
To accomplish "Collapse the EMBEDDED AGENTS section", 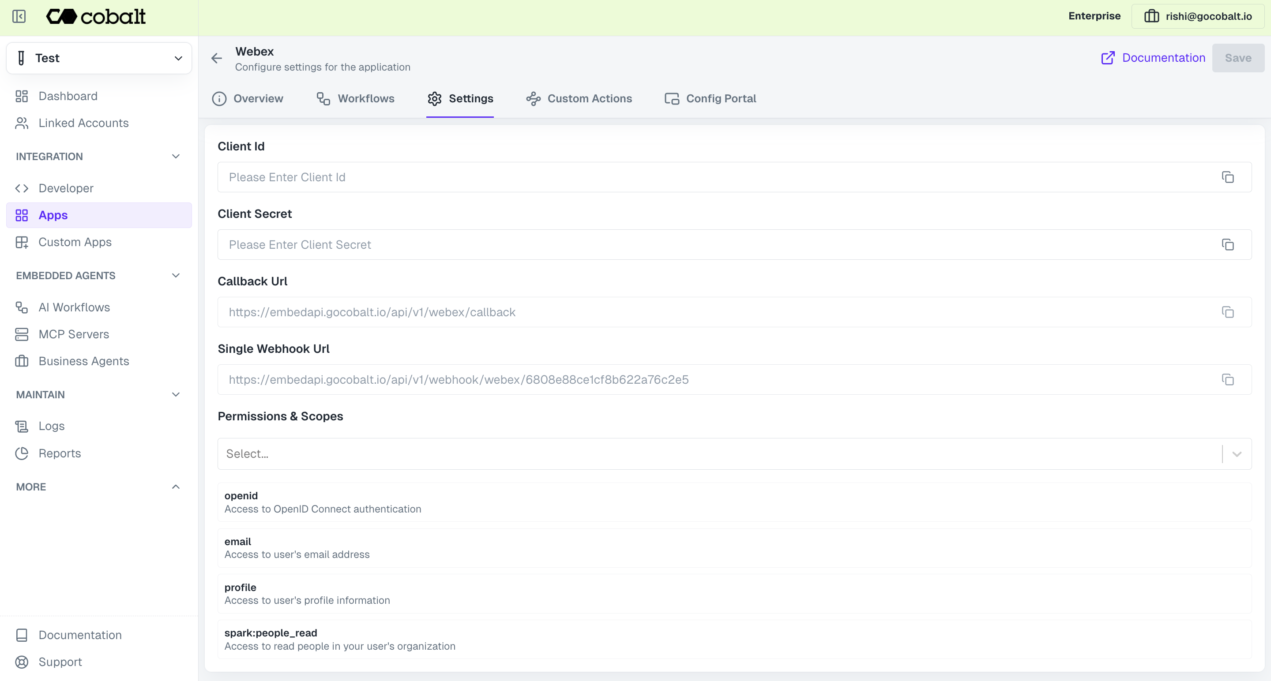I will pos(176,276).
